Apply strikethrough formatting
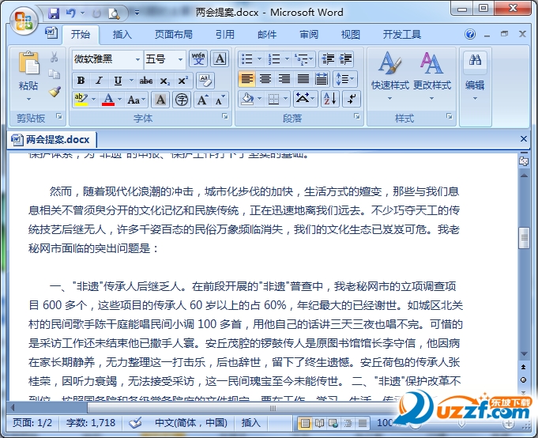This screenshot has height=438, width=538. [146, 81]
